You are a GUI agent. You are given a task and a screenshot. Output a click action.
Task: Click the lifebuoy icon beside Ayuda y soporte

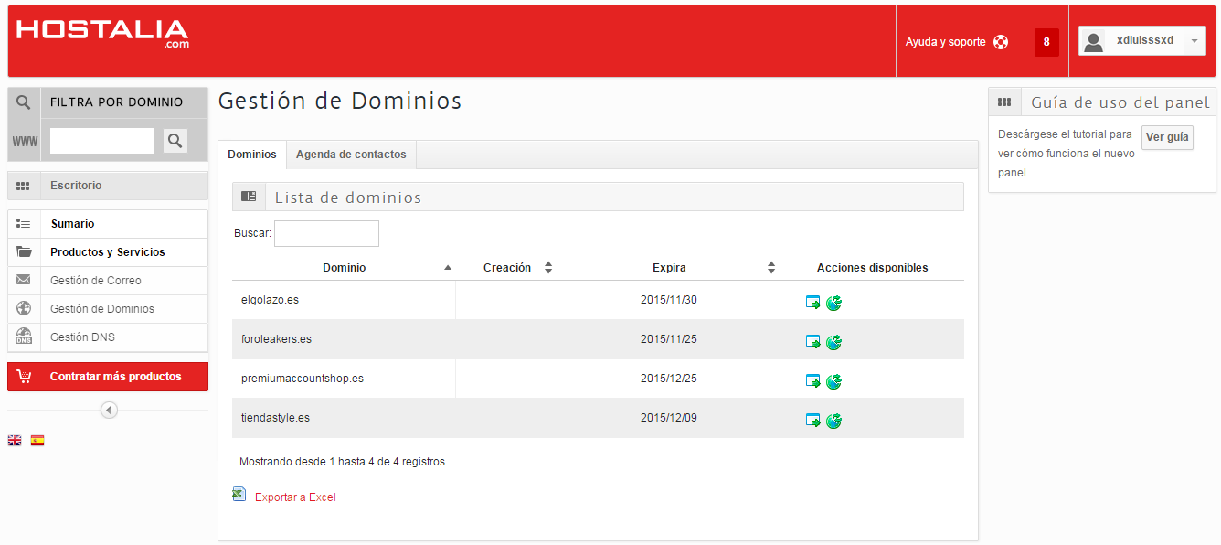[1001, 42]
